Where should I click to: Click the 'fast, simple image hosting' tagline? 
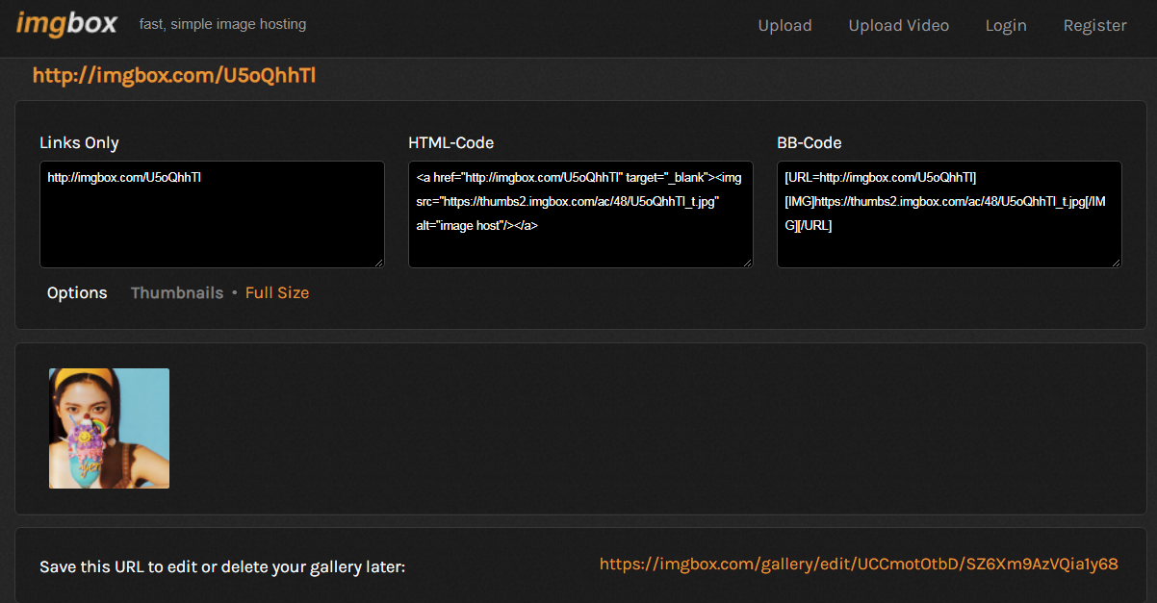tap(222, 24)
